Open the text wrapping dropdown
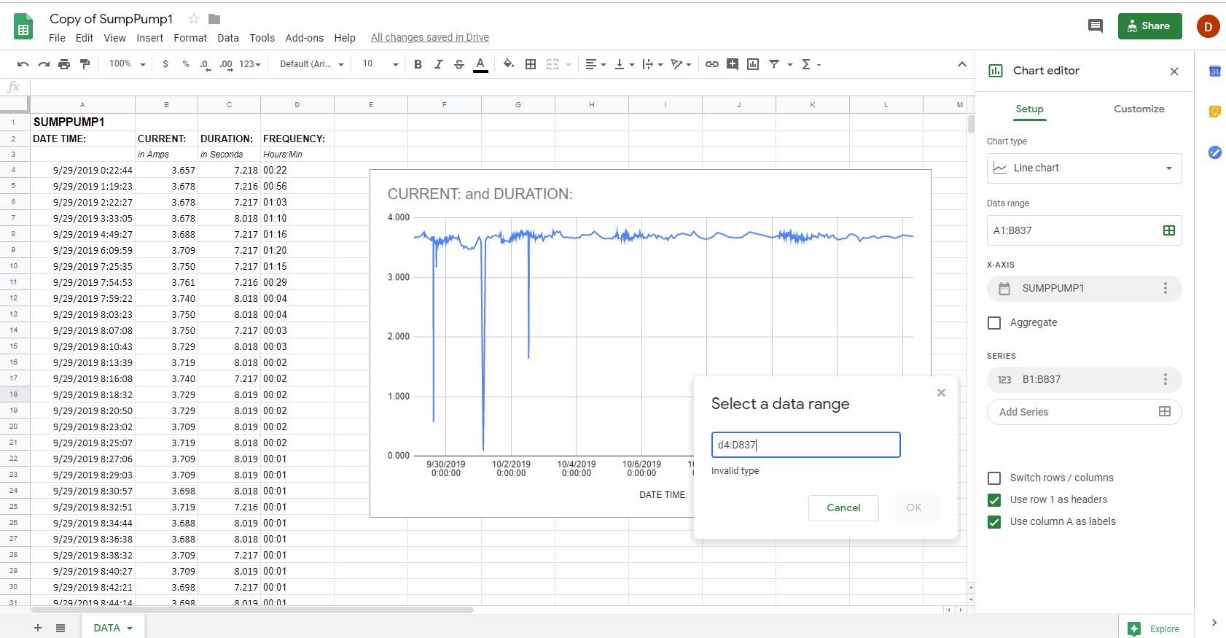This screenshot has height=638, width=1226. click(652, 64)
